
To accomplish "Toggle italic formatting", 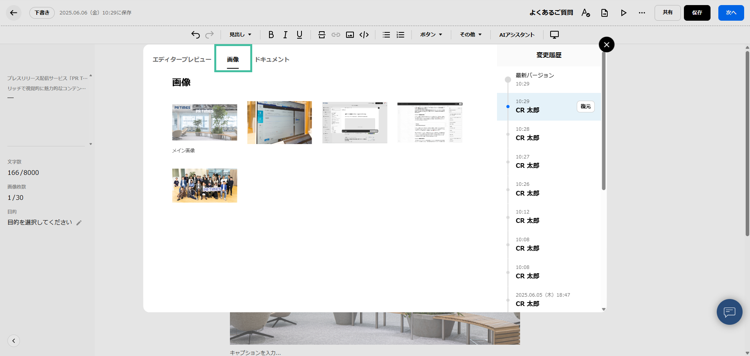I will [285, 35].
